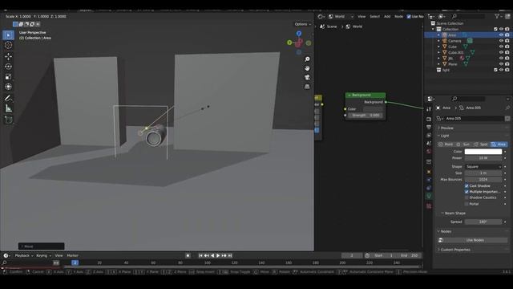Open the Scene properties tab icon

click(429, 144)
